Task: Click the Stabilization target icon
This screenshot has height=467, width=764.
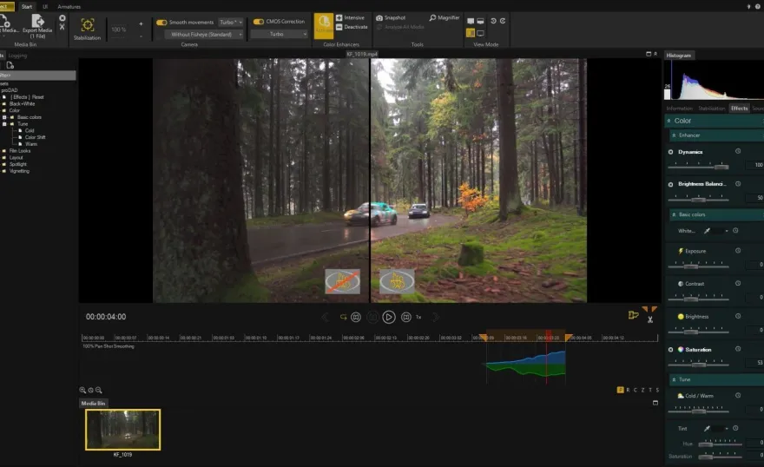Action: (87, 25)
